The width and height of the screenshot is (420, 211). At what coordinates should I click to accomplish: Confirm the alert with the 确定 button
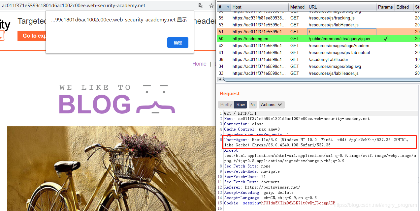coord(178,43)
